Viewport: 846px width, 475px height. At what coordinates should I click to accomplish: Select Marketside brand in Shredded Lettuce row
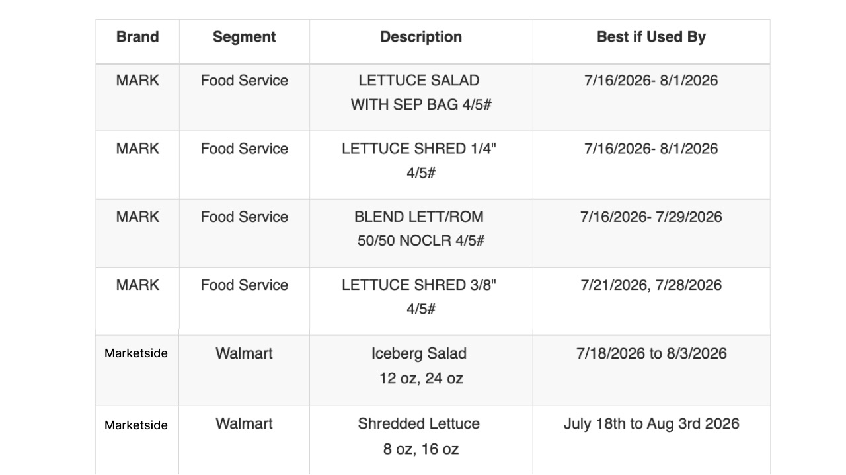(136, 425)
